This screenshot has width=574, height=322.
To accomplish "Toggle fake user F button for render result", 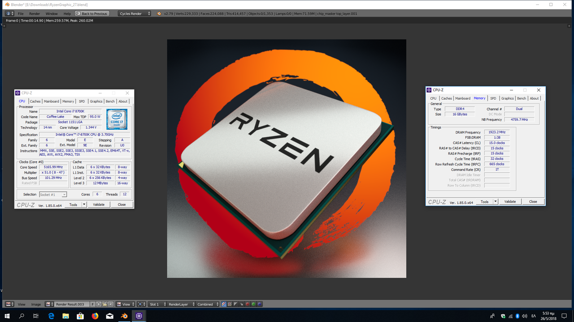I will [x=93, y=304].
